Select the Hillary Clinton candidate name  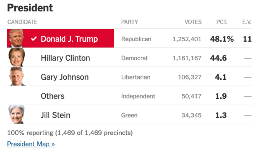point(65,58)
